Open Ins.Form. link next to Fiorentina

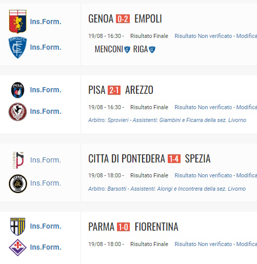46,247
